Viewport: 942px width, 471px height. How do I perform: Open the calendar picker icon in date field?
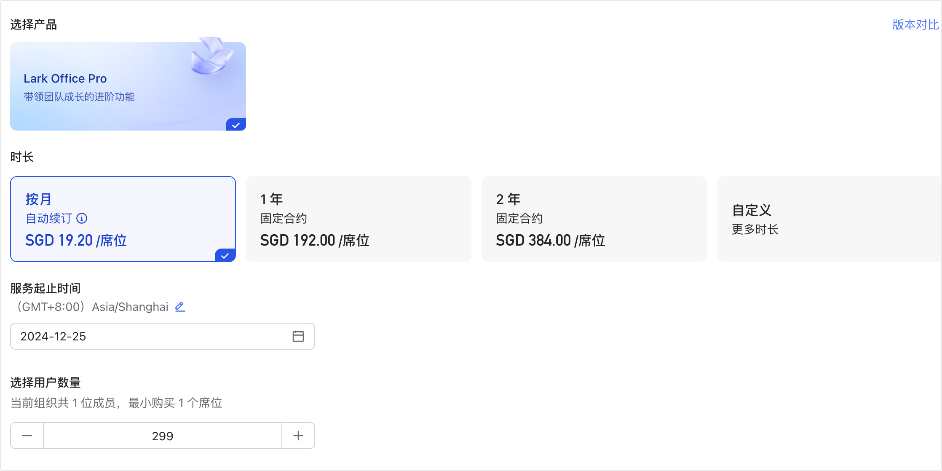click(x=298, y=336)
